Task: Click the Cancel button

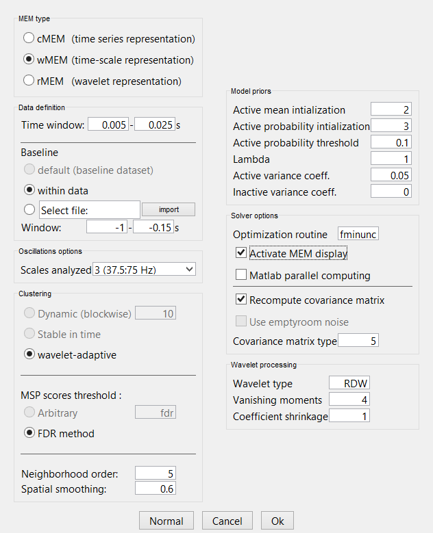Action: pyautogui.click(x=227, y=521)
